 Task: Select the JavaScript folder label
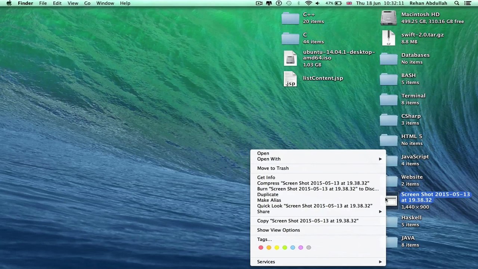[415, 157]
